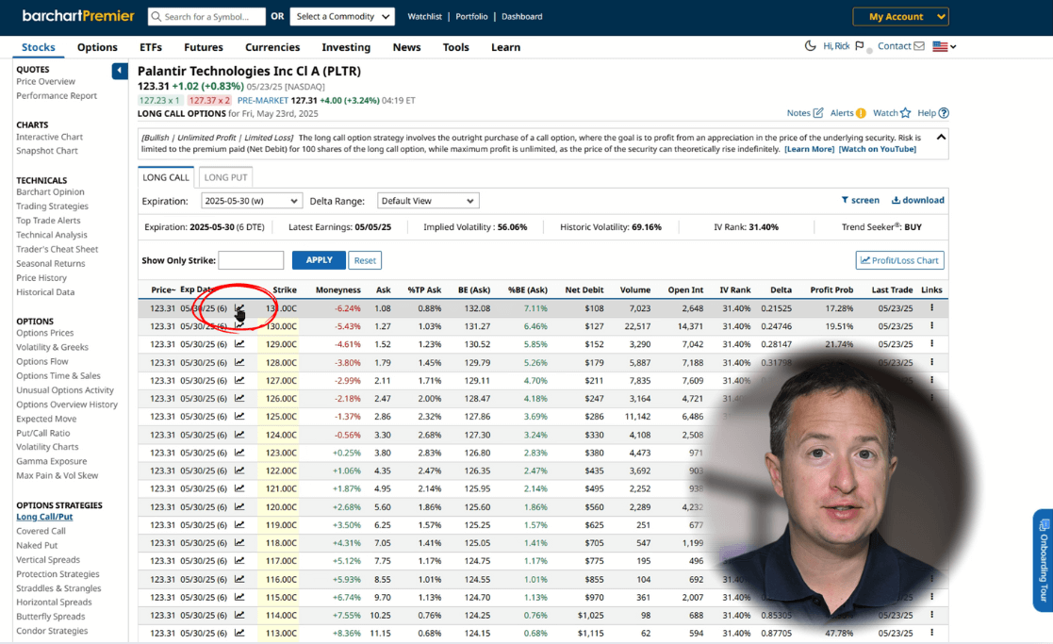Toggle dark mode with the moon icon
Image resolution: width=1053 pixels, height=644 pixels.
810,46
